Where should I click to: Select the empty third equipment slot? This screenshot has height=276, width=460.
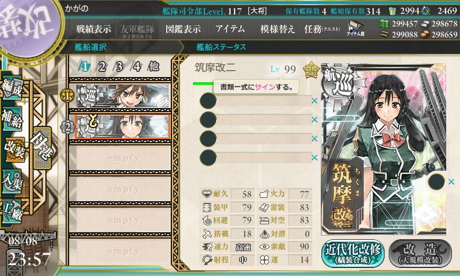click(255, 139)
